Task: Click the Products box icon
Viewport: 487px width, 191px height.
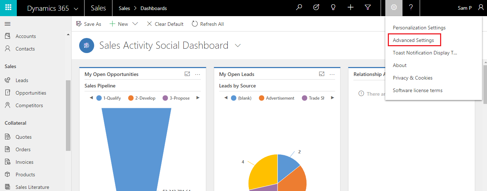Action: [x=8, y=175]
